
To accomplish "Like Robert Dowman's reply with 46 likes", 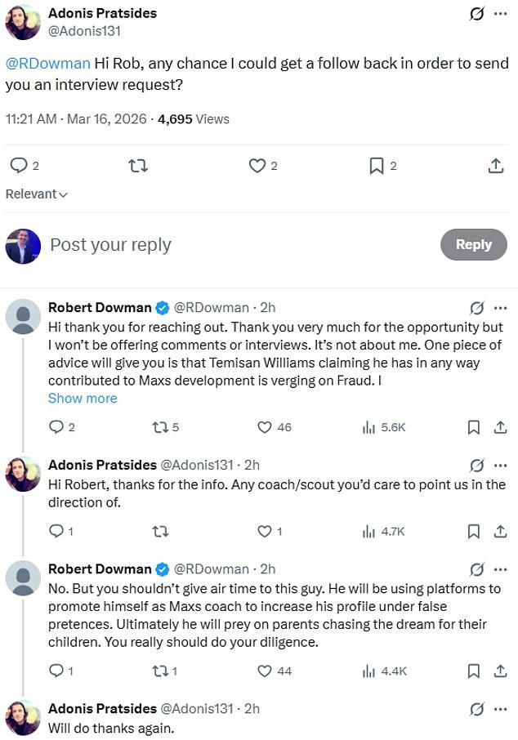I will 265,427.
